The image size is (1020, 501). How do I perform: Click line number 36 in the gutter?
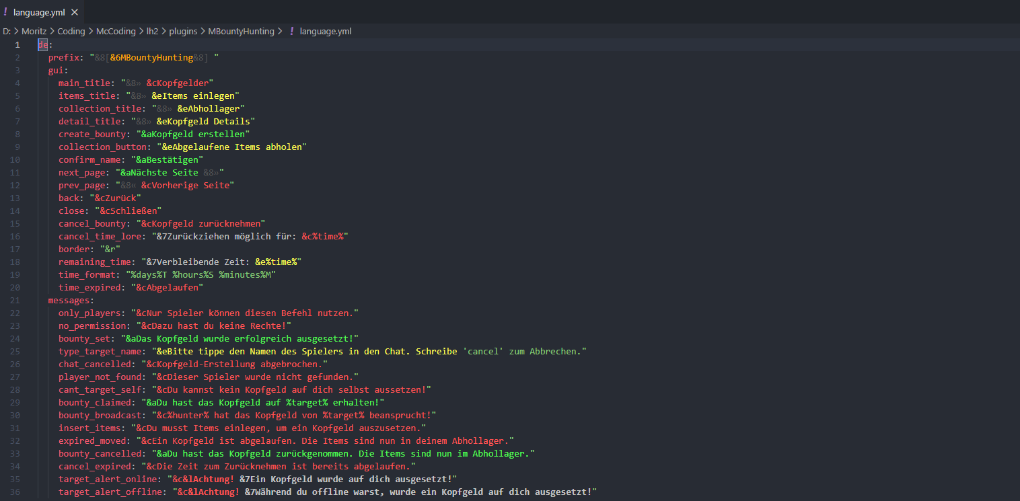click(x=15, y=492)
